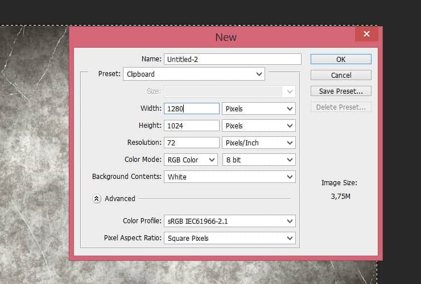This screenshot has height=284, width=421.
Task: Select the Resolution field showing 72
Action: point(191,143)
